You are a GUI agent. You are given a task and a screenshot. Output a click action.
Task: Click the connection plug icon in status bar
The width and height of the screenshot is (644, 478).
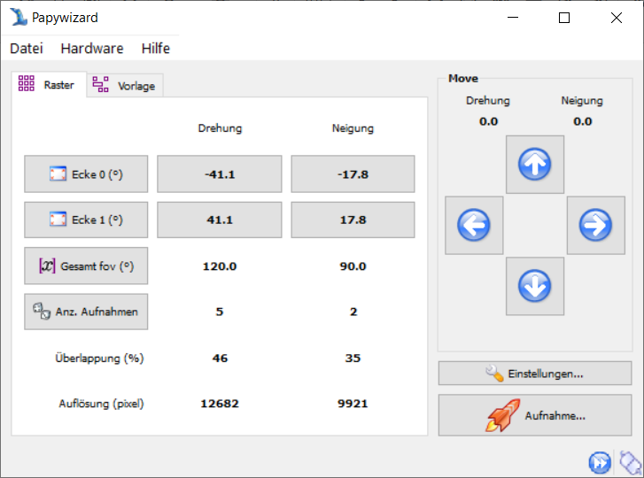pos(629,462)
